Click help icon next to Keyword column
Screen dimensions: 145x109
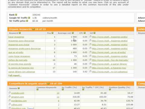[20, 33]
